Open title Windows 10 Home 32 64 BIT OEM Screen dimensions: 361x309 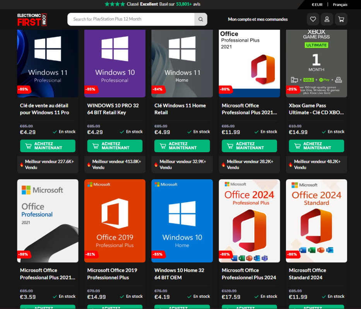[180, 274]
